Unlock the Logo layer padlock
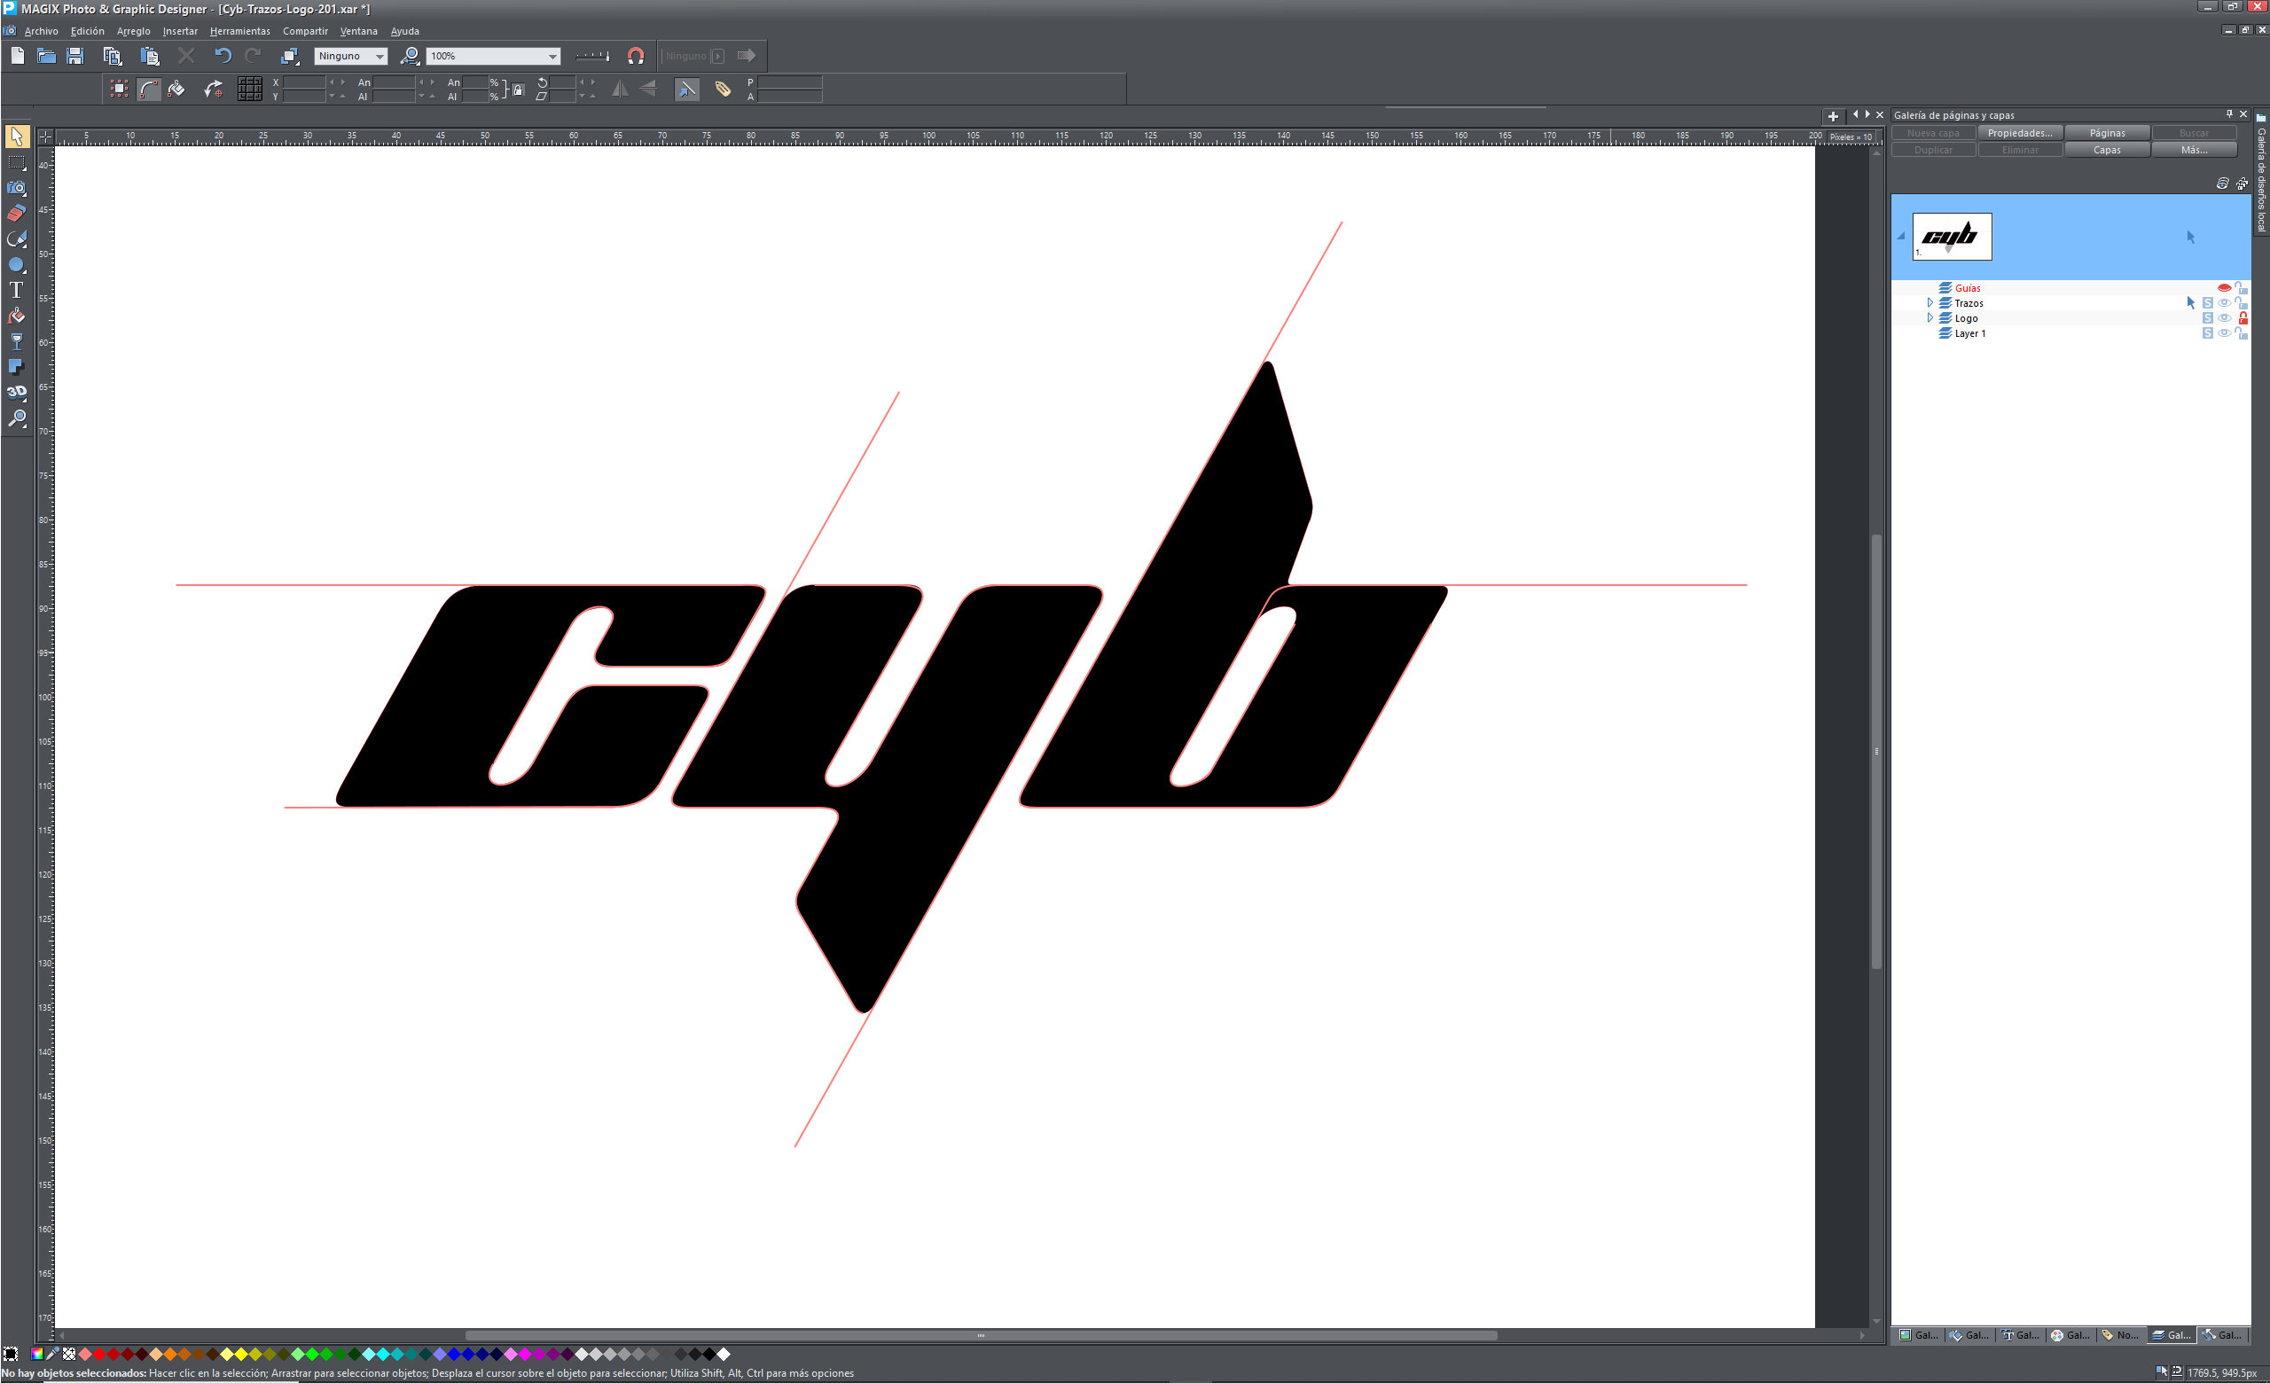The width and height of the screenshot is (2270, 1383). click(2244, 317)
